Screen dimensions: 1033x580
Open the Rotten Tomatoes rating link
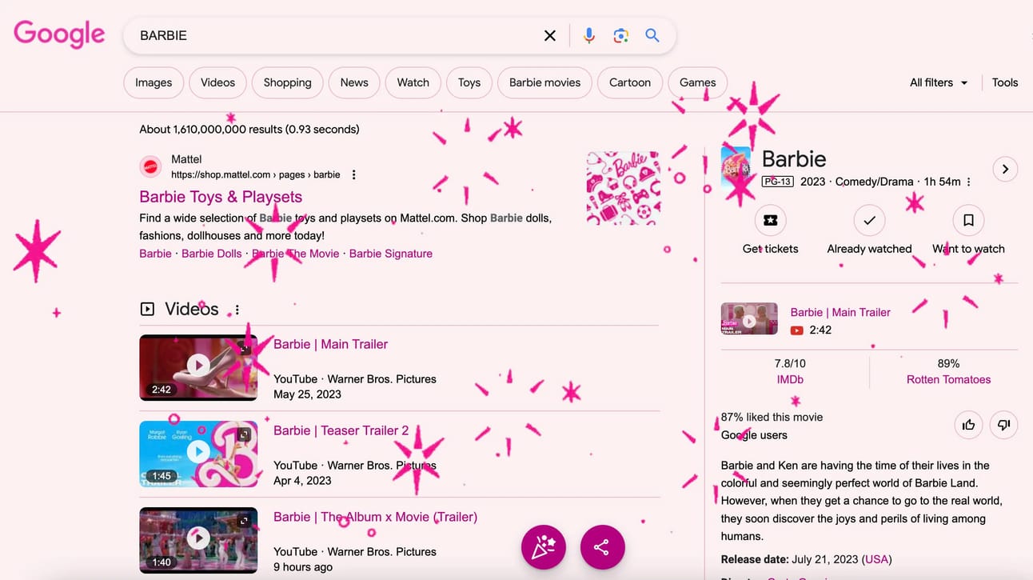[x=948, y=379]
